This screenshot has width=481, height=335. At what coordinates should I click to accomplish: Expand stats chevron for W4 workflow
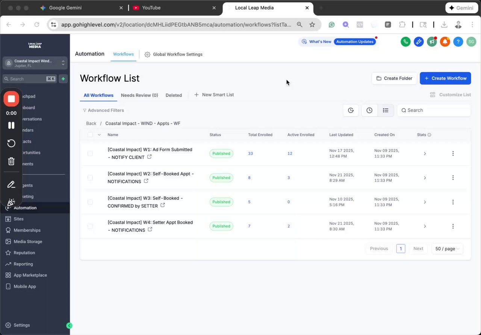tap(425, 226)
